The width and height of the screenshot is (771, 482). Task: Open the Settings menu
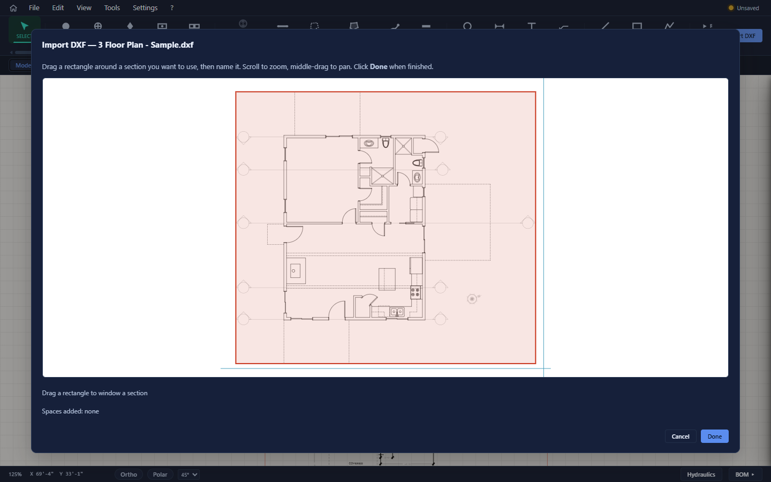coord(145,8)
